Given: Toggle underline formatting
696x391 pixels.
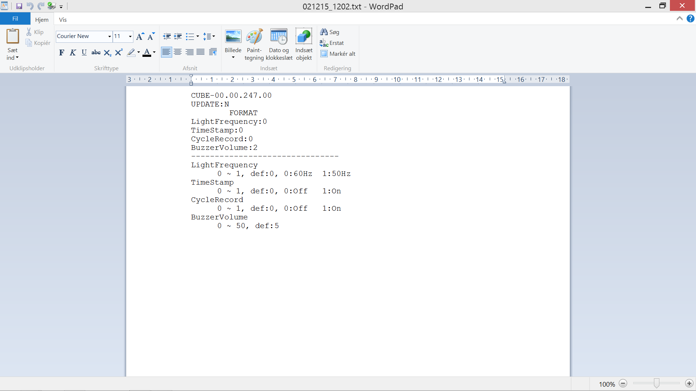Looking at the screenshot, I should tap(84, 53).
